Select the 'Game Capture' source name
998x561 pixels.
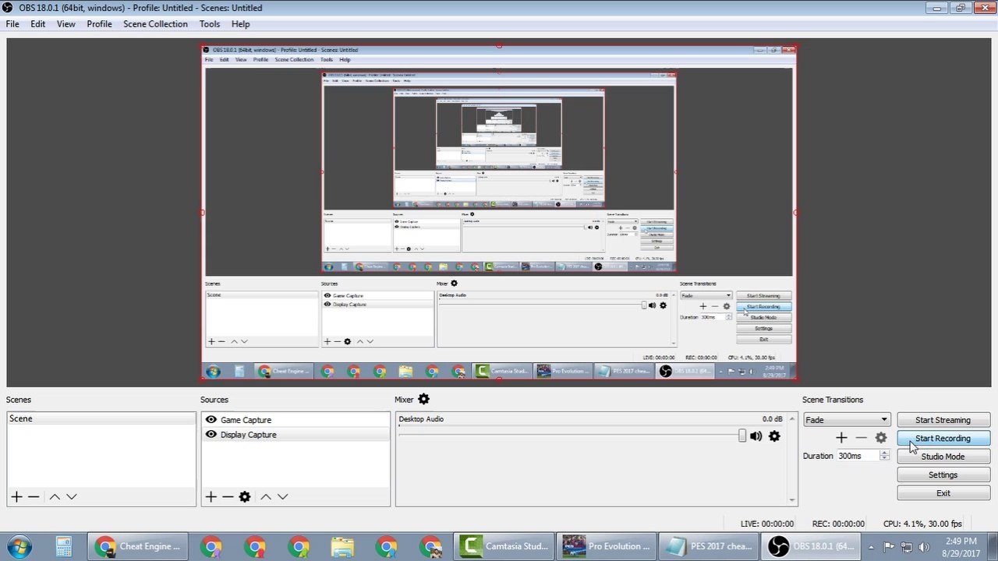click(x=246, y=420)
